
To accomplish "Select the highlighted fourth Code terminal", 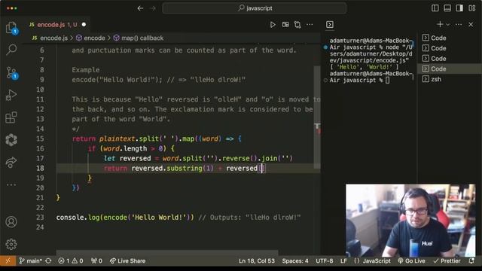I will [x=450, y=69].
